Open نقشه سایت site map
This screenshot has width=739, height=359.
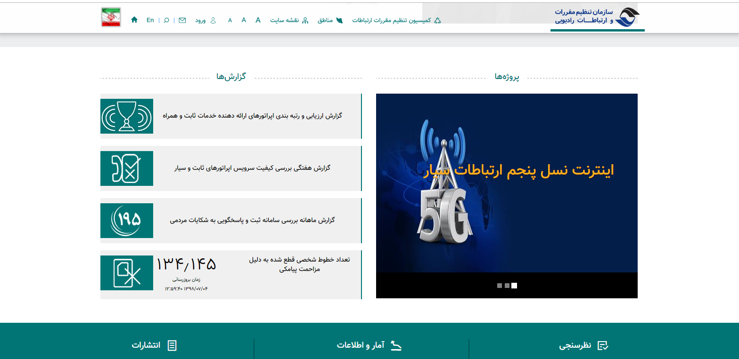(285, 20)
